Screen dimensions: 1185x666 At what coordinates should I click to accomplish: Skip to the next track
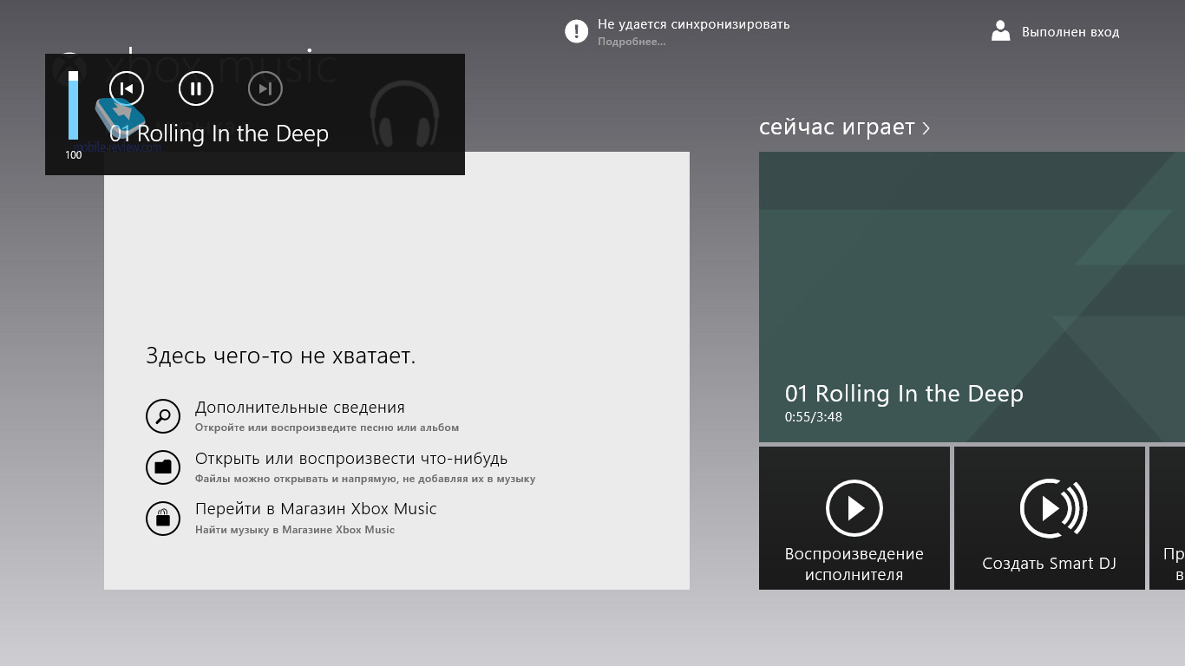point(265,88)
